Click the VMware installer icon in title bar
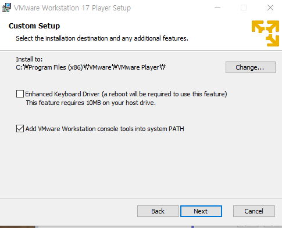 point(6,8)
